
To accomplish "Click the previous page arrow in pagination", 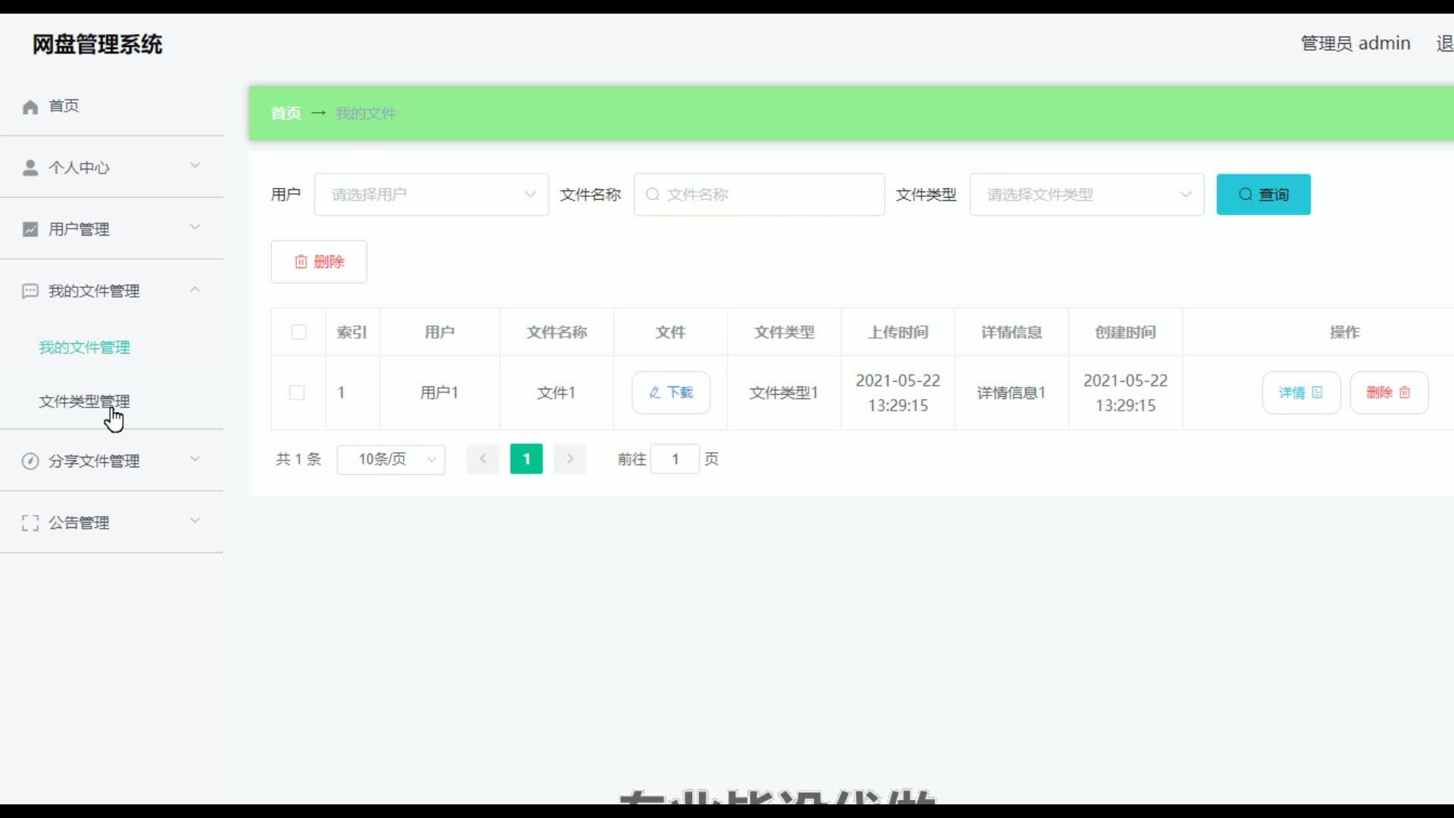I will [483, 459].
